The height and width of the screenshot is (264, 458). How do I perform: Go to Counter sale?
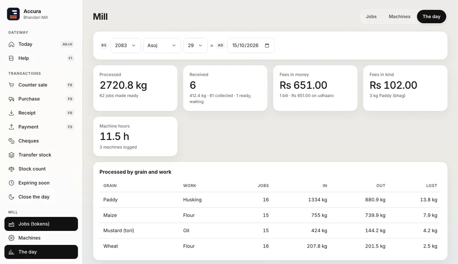[41, 85]
